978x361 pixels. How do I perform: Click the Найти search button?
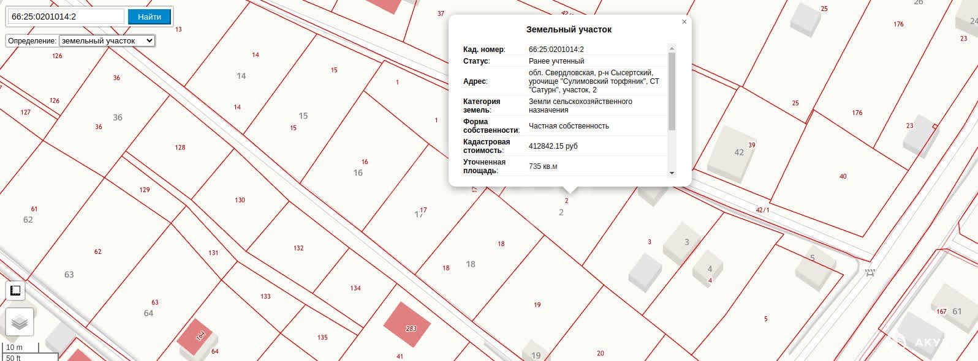coord(150,17)
